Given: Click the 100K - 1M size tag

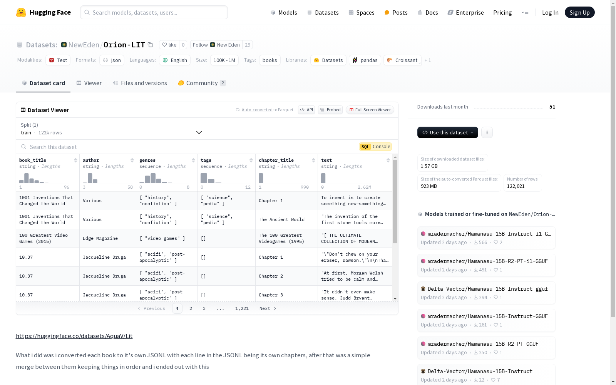Looking at the screenshot, I should tap(224, 60).
